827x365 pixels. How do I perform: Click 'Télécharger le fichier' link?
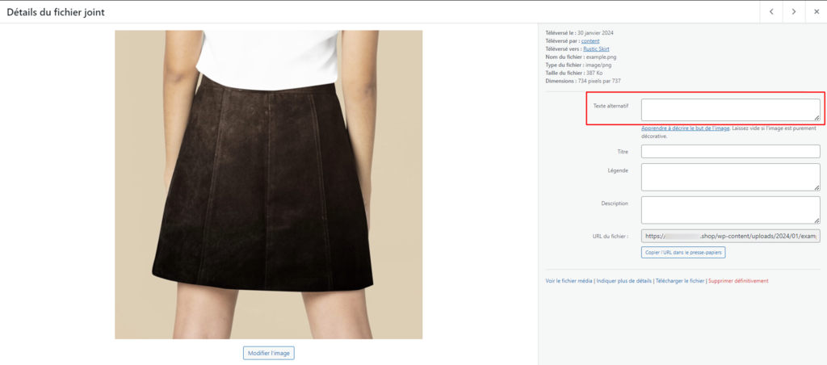point(680,281)
